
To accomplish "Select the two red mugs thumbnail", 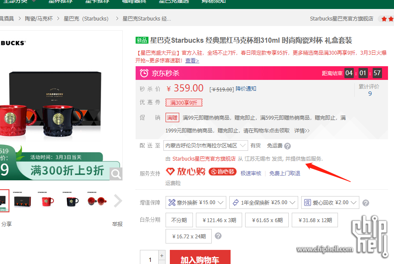I will coord(97,201).
